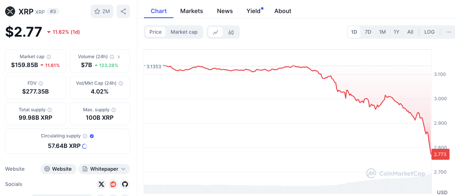The image size is (455, 196).
Task: Select the Price chart toggle
Action: (155, 32)
